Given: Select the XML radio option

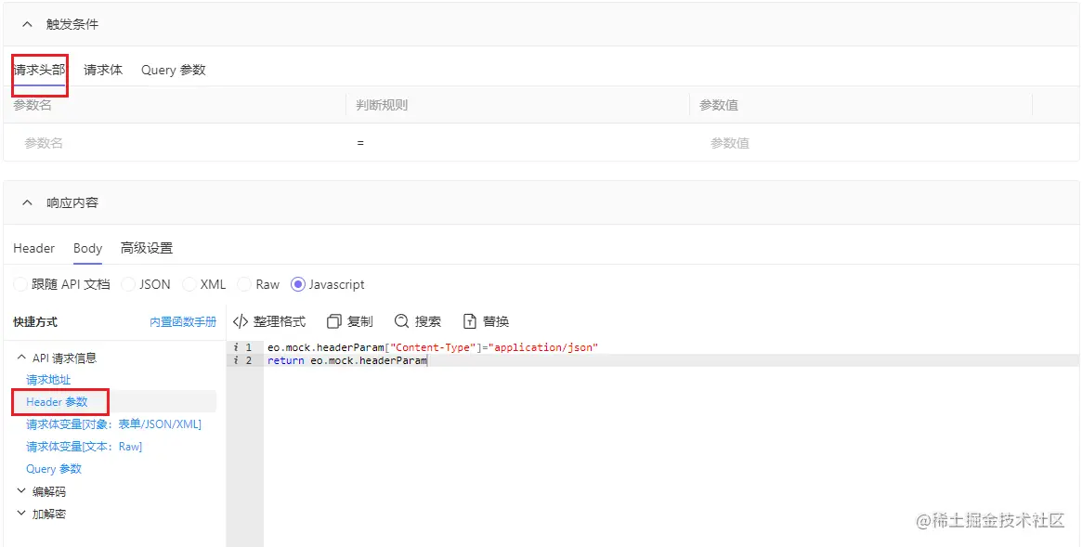Looking at the screenshot, I should click(189, 284).
